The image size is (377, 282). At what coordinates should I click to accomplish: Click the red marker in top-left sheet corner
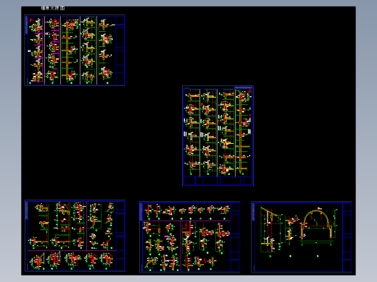pyautogui.click(x=31, y=20)
